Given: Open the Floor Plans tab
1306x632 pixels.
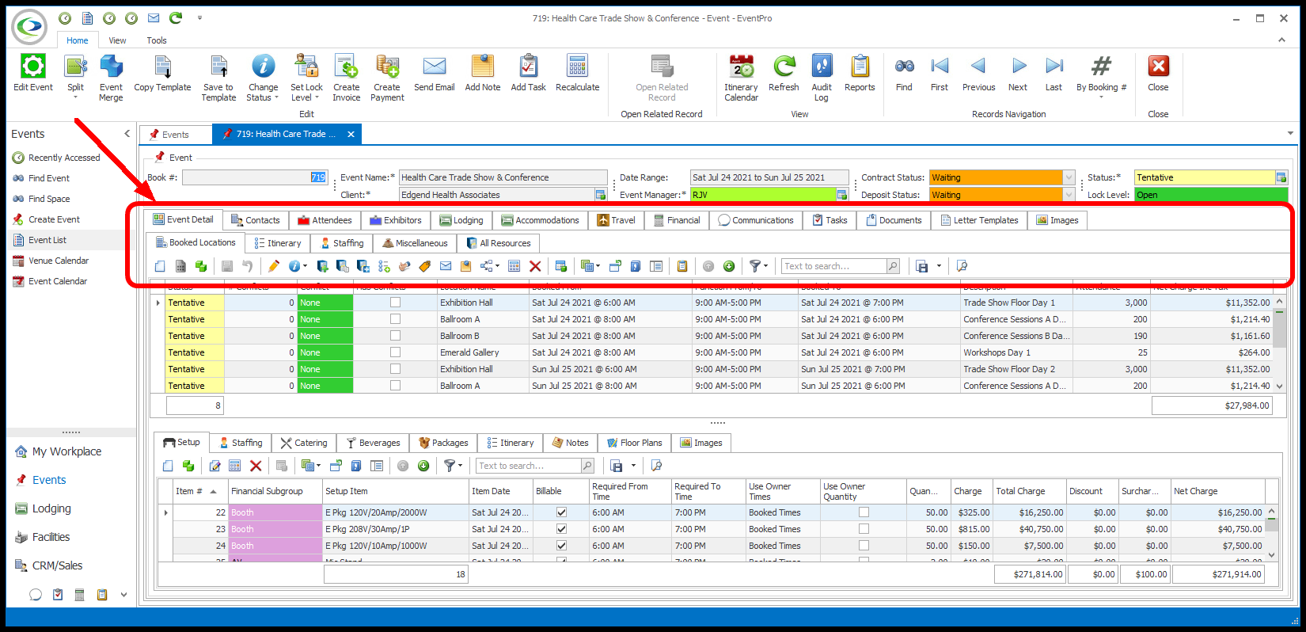Looking at the screenshot, I should point(635,443).
